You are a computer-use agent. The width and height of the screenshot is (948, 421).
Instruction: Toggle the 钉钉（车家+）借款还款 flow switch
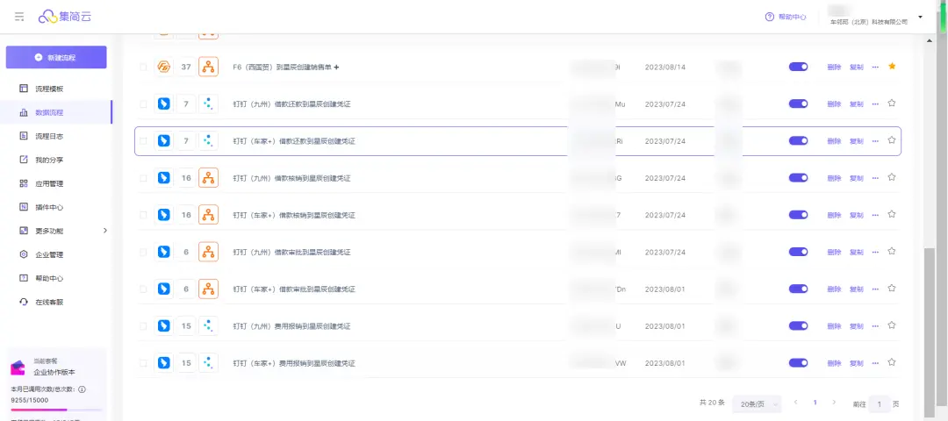tap(798, 140)
